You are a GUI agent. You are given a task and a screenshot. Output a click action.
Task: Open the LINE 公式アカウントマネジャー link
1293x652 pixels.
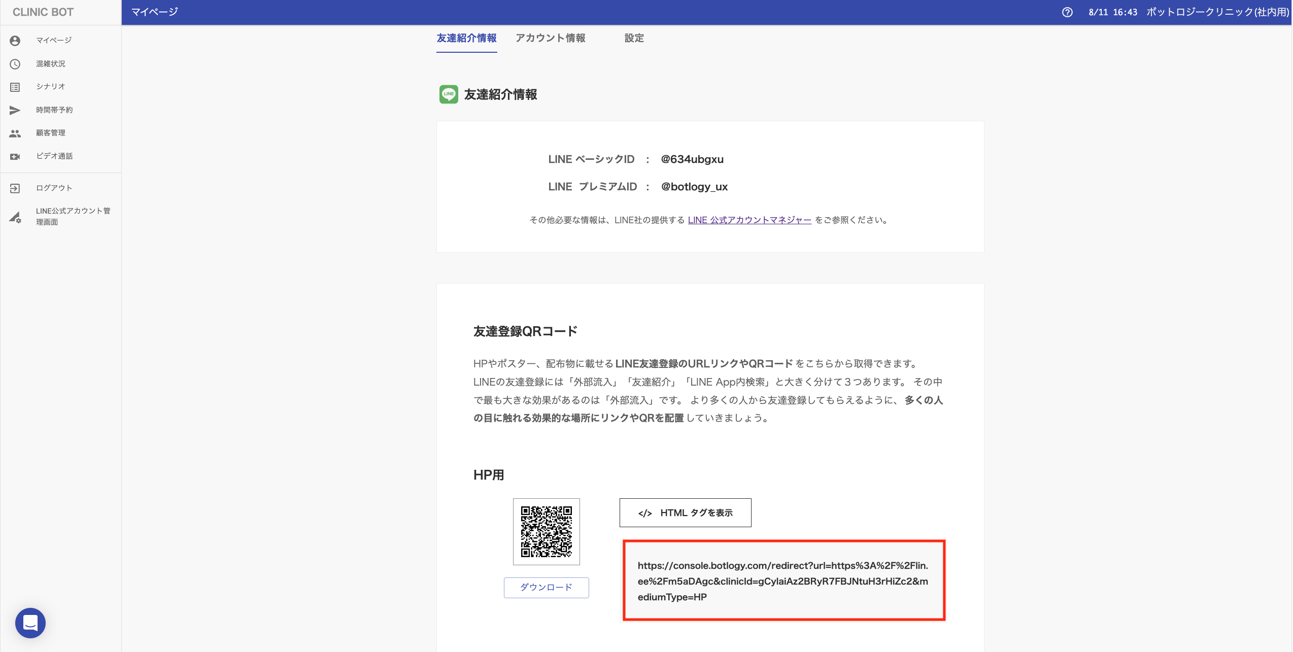click(x=750, y=220)
